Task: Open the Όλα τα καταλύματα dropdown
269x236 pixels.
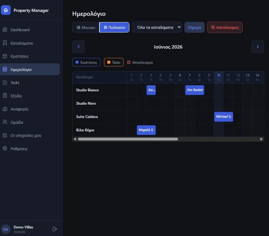Action: click(x=157, y=27)
